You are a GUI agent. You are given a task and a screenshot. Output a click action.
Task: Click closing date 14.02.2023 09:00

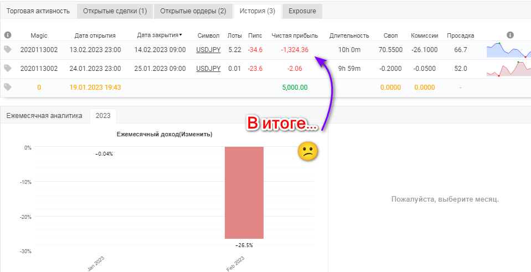tap(160, 50)
